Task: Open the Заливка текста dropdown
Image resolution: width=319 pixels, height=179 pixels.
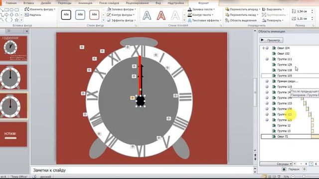Action: tap(201, 9)
